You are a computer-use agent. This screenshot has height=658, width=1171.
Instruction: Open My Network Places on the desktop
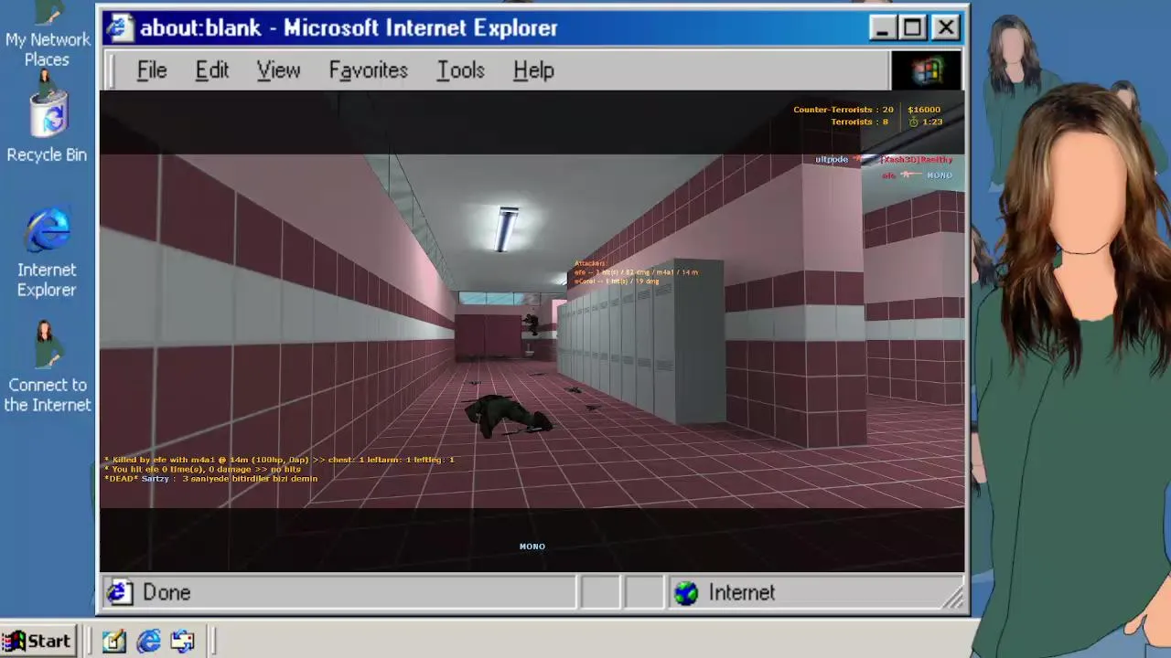pos(47,35)
